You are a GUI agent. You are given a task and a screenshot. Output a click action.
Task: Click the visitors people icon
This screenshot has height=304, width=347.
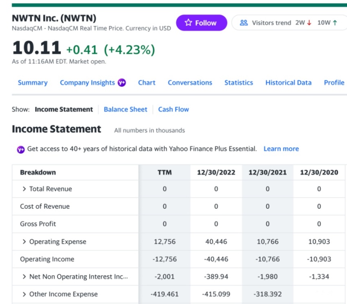(244, 22)
